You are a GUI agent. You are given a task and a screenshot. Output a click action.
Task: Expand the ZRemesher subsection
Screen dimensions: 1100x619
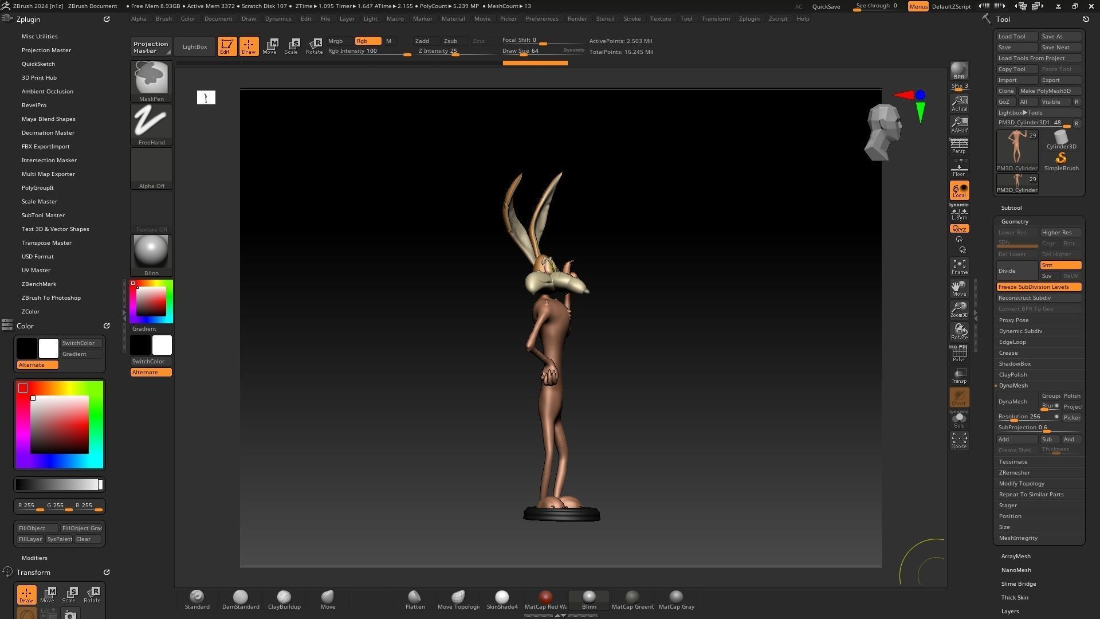click(x=1014, y=472)
